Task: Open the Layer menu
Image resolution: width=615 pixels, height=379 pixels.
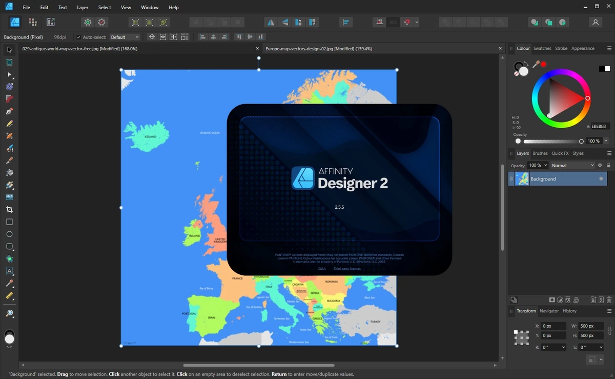Action: tap(83, 7)
